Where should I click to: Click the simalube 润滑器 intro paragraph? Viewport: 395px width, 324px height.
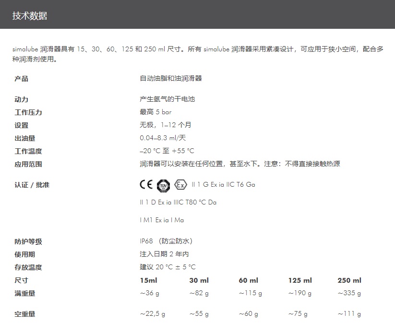[198, 54]
